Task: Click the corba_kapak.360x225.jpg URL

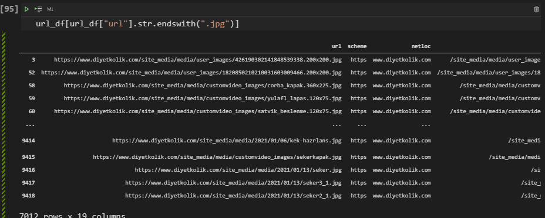Action: click(203, 85)
